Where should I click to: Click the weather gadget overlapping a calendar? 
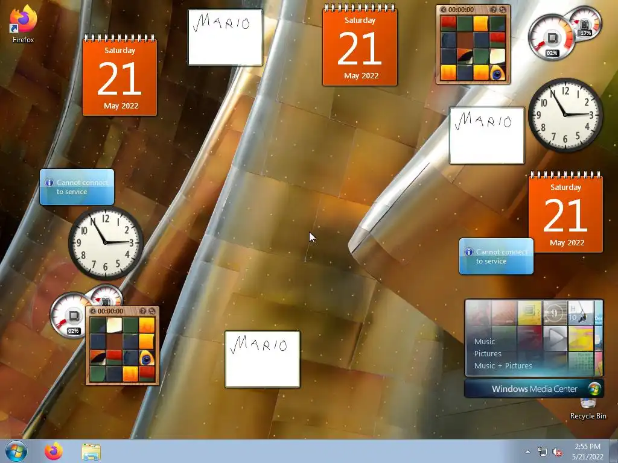point(496,256)
